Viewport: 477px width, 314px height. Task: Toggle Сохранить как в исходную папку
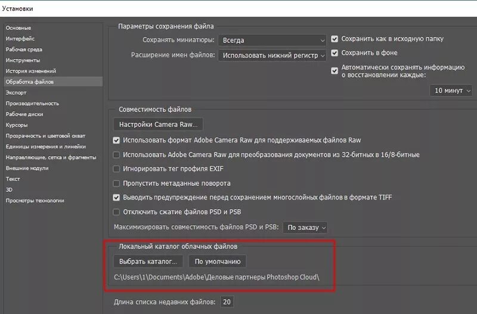[334, 39]
